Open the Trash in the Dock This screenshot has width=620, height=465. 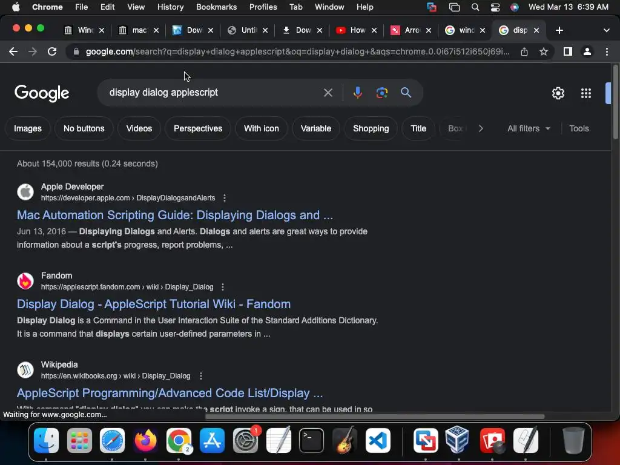[x=573, y=441]
